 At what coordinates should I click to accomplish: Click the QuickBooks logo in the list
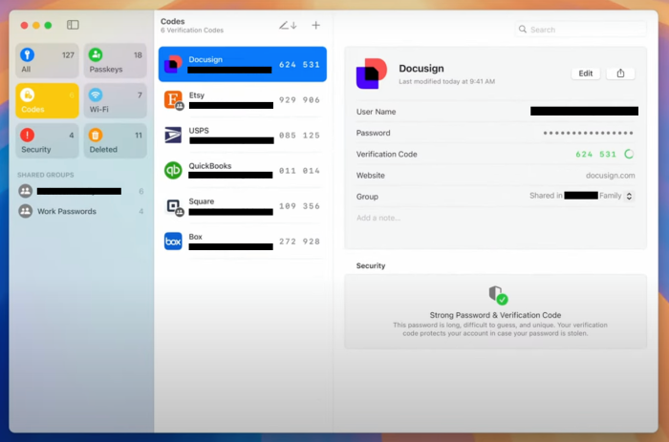(173, 171)
